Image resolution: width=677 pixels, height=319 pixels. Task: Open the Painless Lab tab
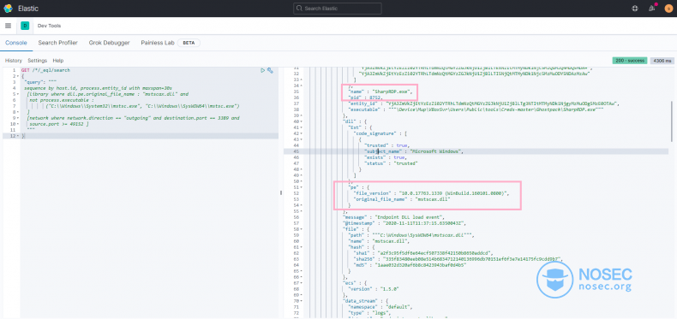tap(158, 43)
